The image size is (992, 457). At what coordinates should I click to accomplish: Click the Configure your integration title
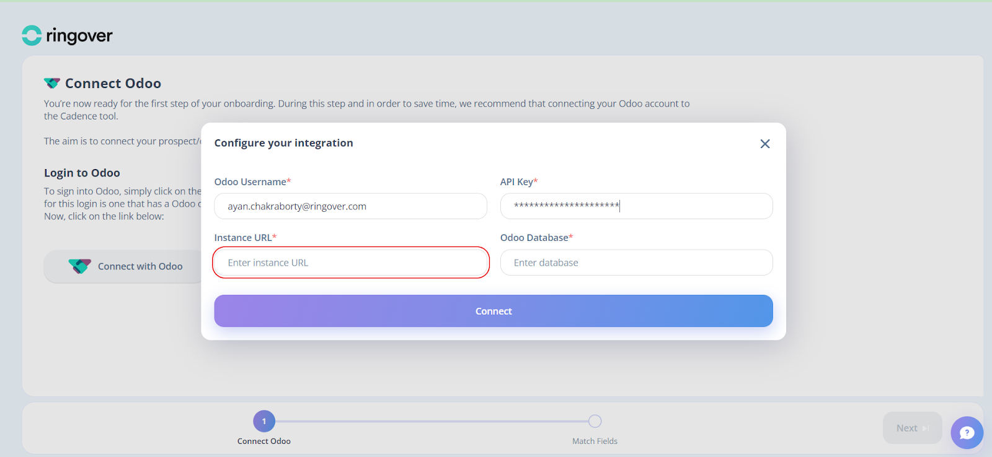283,143
